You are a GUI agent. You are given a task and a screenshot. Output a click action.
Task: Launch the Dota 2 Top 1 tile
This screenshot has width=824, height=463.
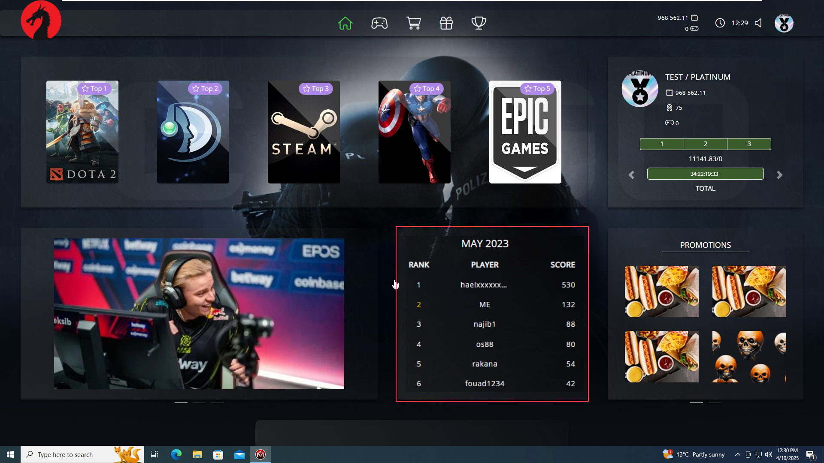click(x=82, y=132)
